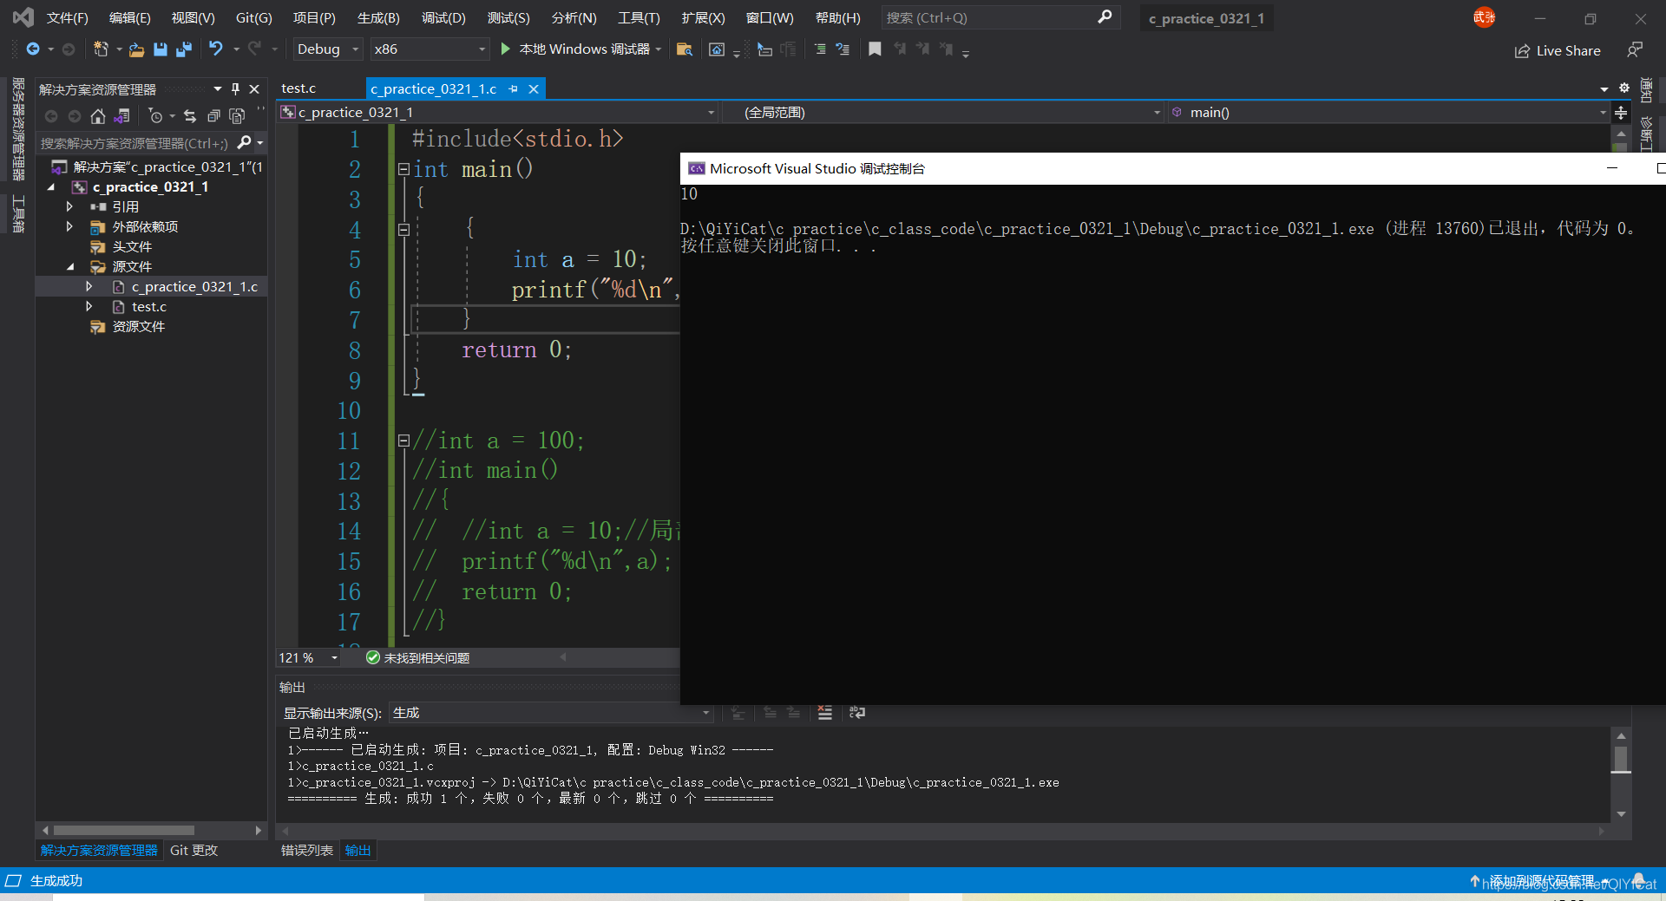Switch to the test.c editor tab
This screenshot has height=901, width=1666.
(298, 88)
